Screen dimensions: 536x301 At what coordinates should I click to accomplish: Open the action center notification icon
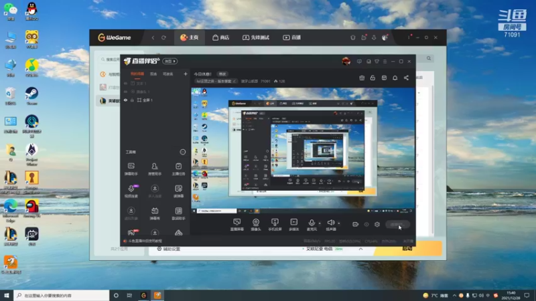(527, 295)
